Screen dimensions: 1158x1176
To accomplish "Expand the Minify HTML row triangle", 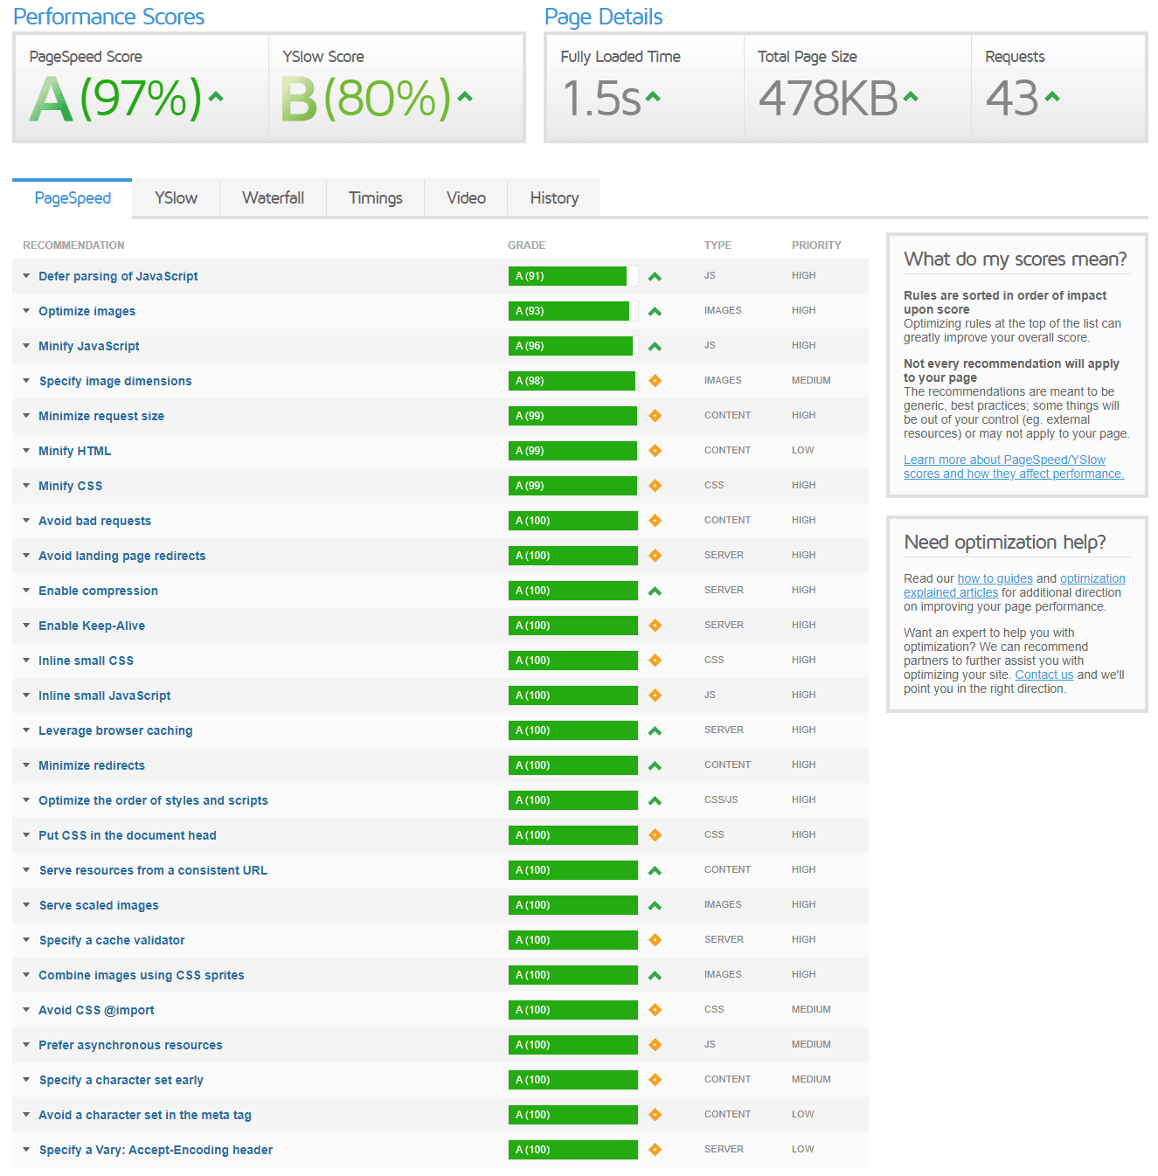I will 26,451.
